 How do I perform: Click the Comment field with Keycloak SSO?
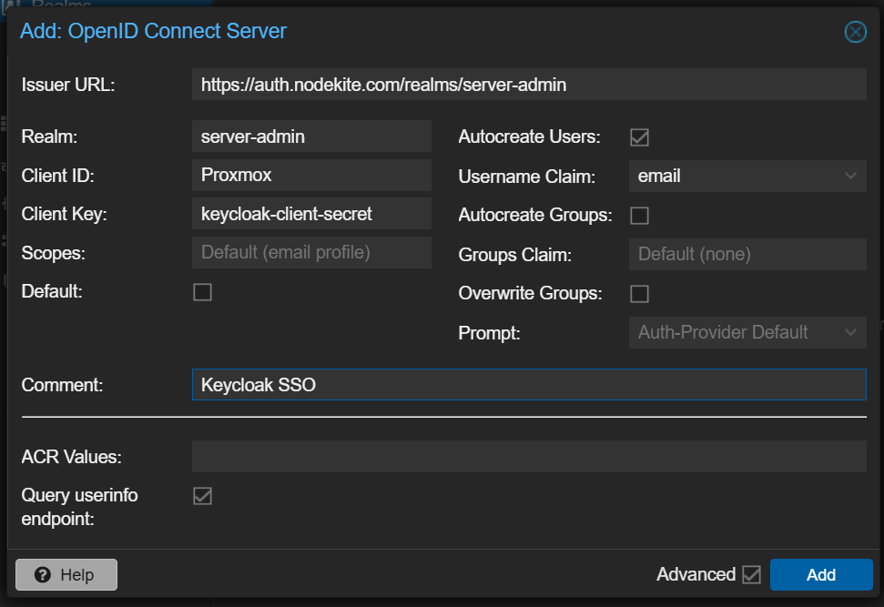[529, 385]
